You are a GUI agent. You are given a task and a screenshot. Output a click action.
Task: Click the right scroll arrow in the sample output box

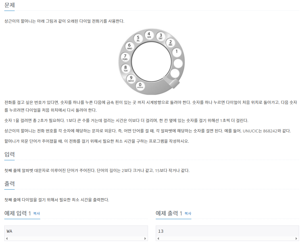[296, 239]
